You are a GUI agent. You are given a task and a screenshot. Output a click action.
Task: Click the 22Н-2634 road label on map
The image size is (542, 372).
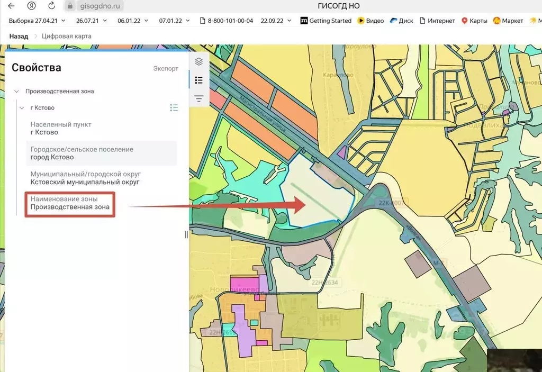tap(324, 283)
